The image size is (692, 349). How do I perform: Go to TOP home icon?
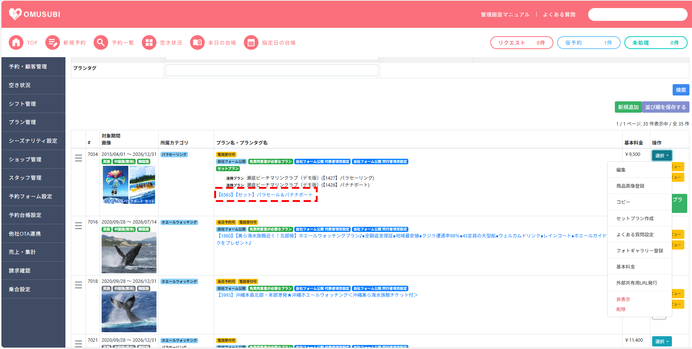(x=16, y=43)
